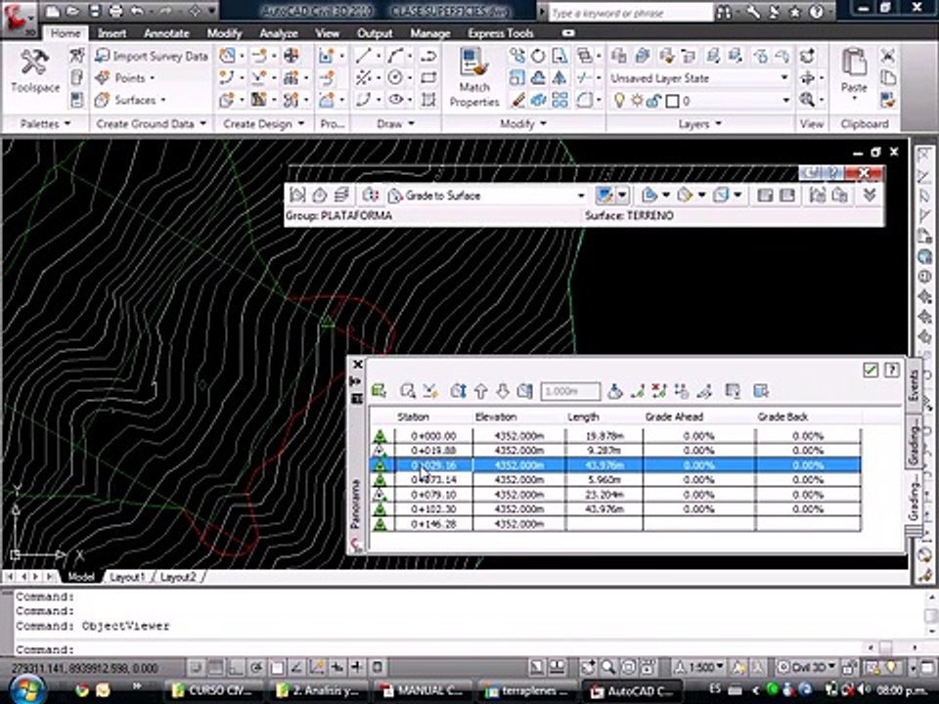Click the green checkmark in Panorama
Screen dimensions: 939x704
(871, 370)
